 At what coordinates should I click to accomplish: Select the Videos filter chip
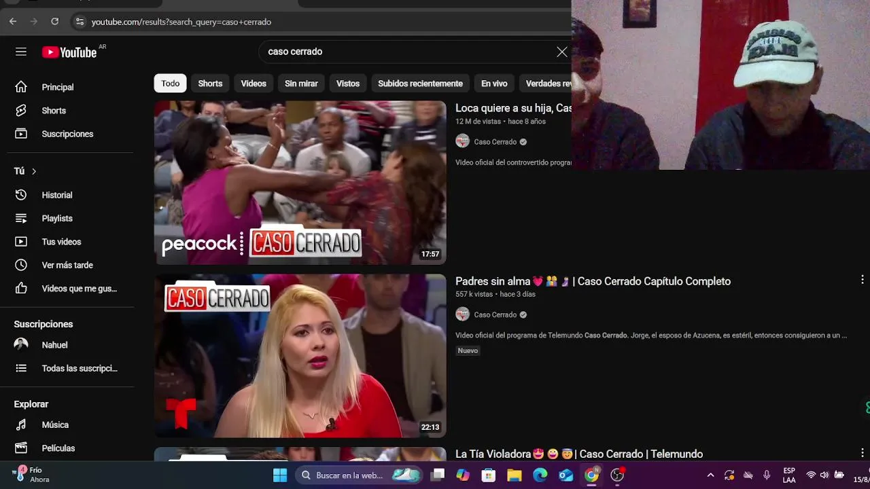pos(254,84)
